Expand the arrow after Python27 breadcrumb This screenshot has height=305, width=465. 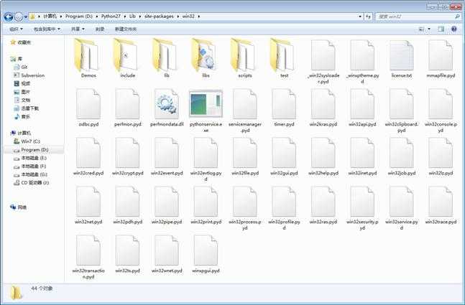point(125,17)
